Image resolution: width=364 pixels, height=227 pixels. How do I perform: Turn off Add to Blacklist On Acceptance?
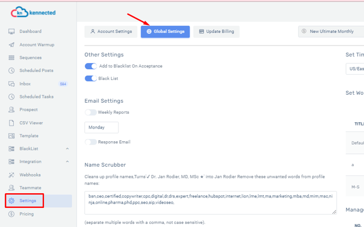(x=91, y=66)
